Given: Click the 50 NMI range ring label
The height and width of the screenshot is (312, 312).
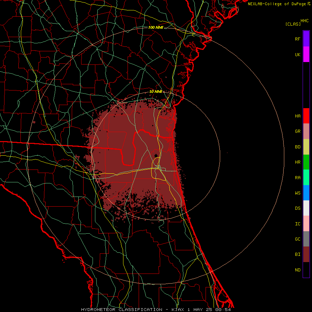Looking at the screenshot, I should coord(156,92).
